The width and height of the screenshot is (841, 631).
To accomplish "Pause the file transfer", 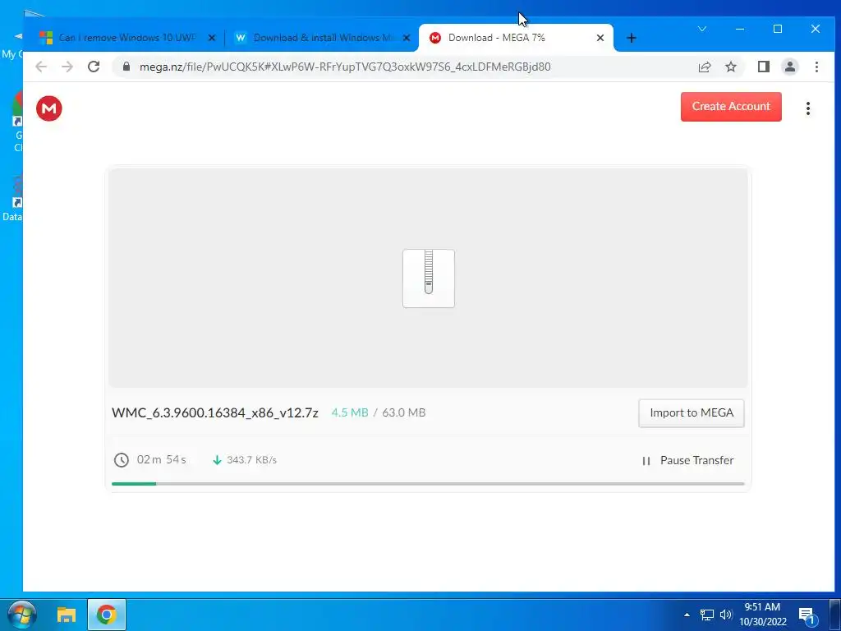I will click(x=687, y=460).
